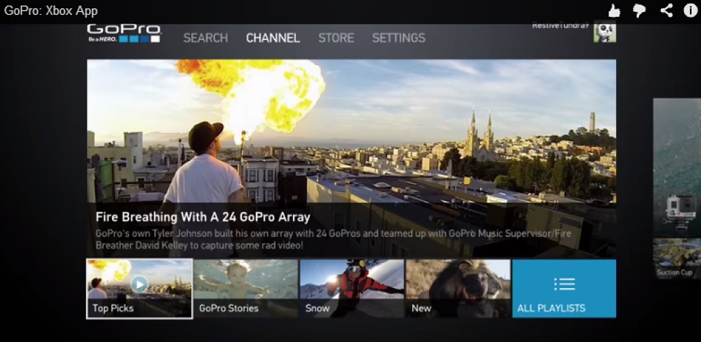Click the thumbs down dislike icon
The height and width of the screenshot is (342, 701).
coord(640,10)
